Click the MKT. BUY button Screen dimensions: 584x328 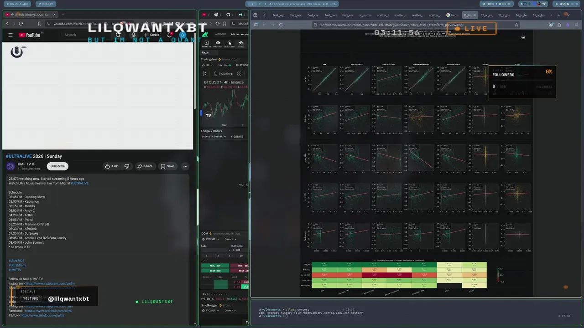coord(215,266)
